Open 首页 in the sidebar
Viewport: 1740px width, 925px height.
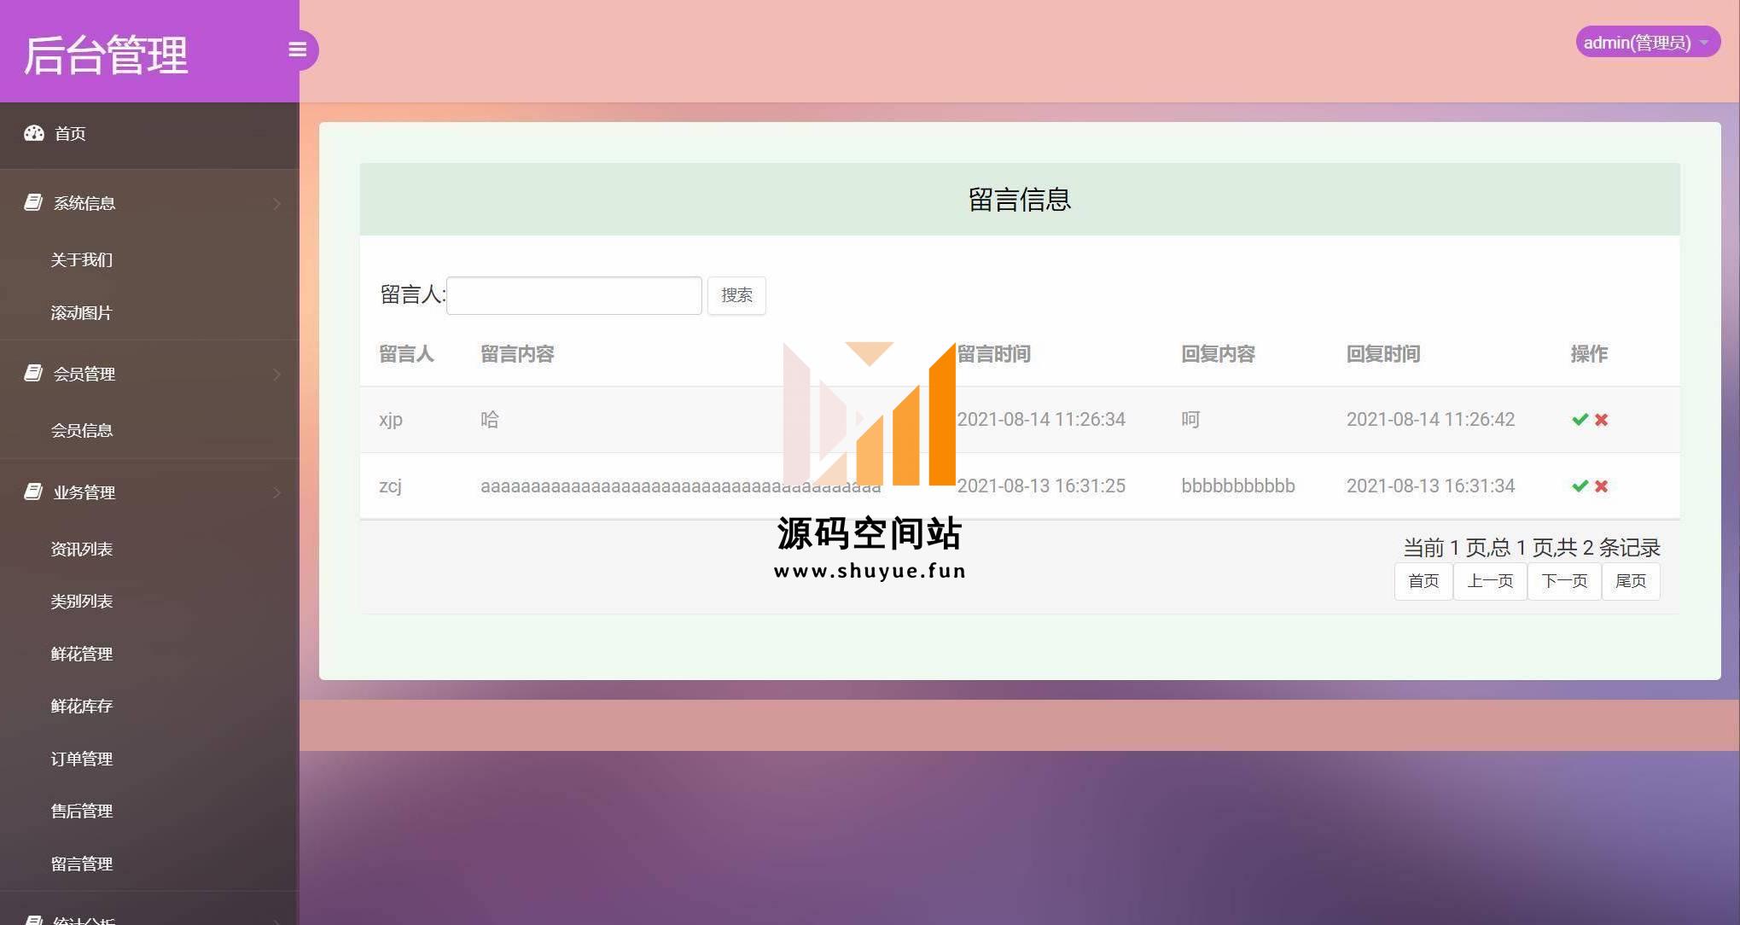click(x=70, y=134)
